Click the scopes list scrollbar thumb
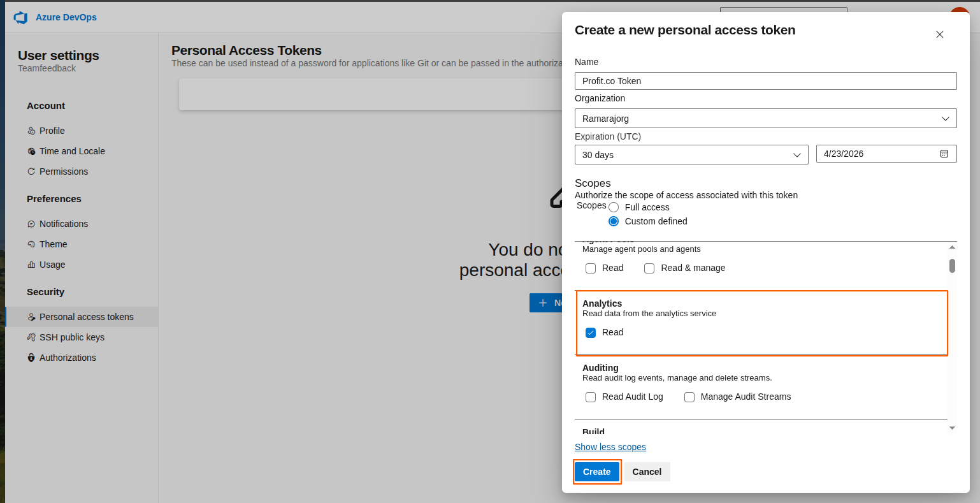Screen dimensions: 980x503 click(952, 266)
